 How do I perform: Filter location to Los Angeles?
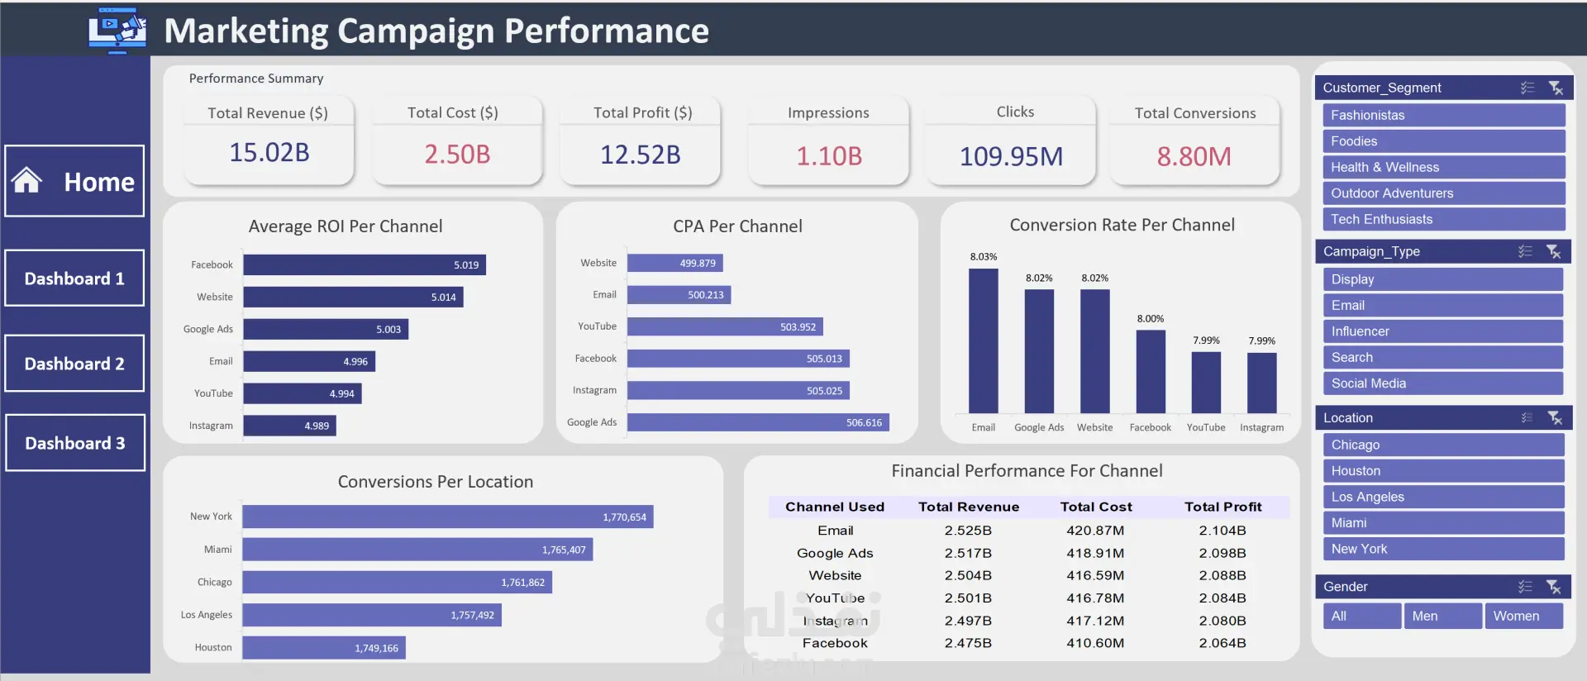[1444, 497]
